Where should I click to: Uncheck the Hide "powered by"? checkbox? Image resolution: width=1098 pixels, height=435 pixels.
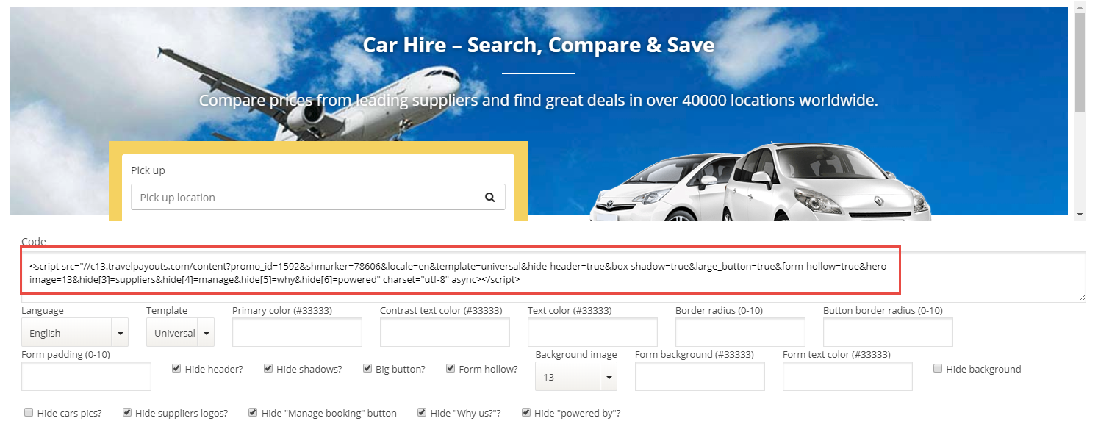526,412
